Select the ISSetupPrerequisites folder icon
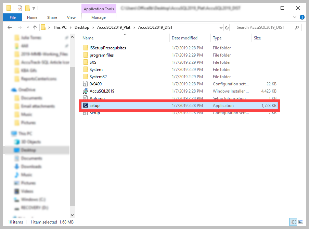309x229 pixels. tap(85, 48)
